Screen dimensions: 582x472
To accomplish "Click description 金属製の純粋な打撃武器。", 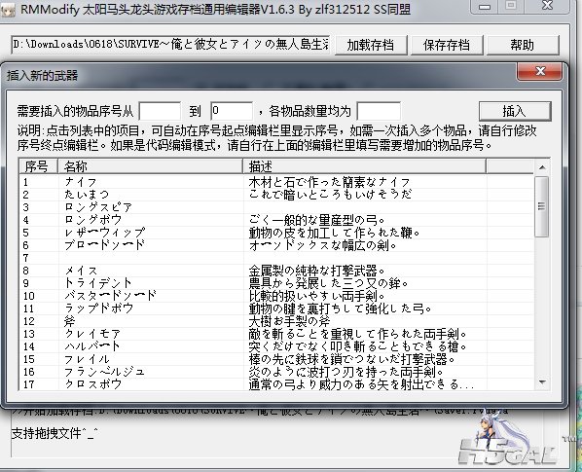I will (316, 271).
